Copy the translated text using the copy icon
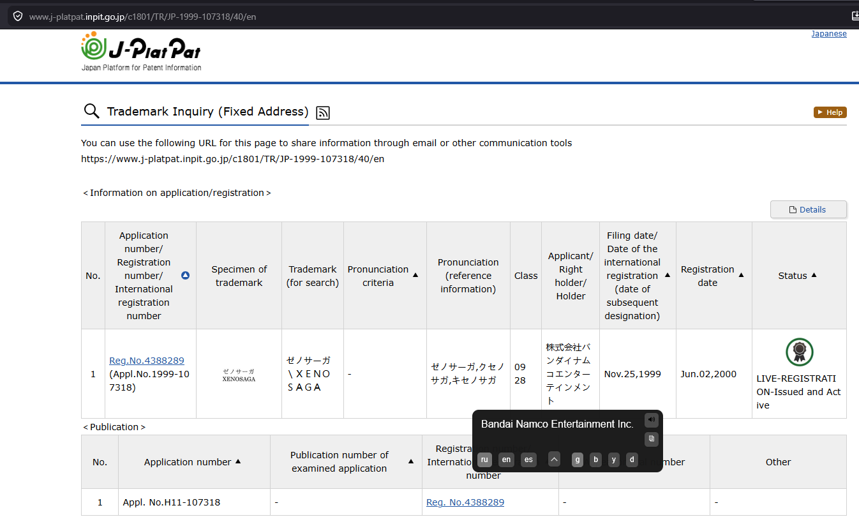This screenshot has width=859, height=524. click(x=651, y=438)
